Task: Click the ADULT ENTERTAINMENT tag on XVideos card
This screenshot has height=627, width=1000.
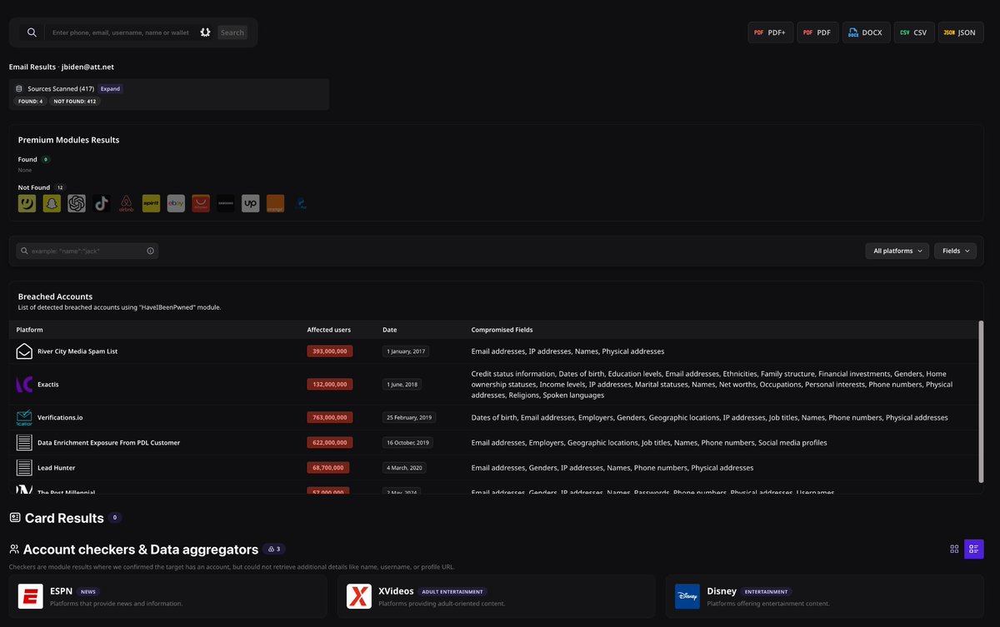Action: (452, 592)
